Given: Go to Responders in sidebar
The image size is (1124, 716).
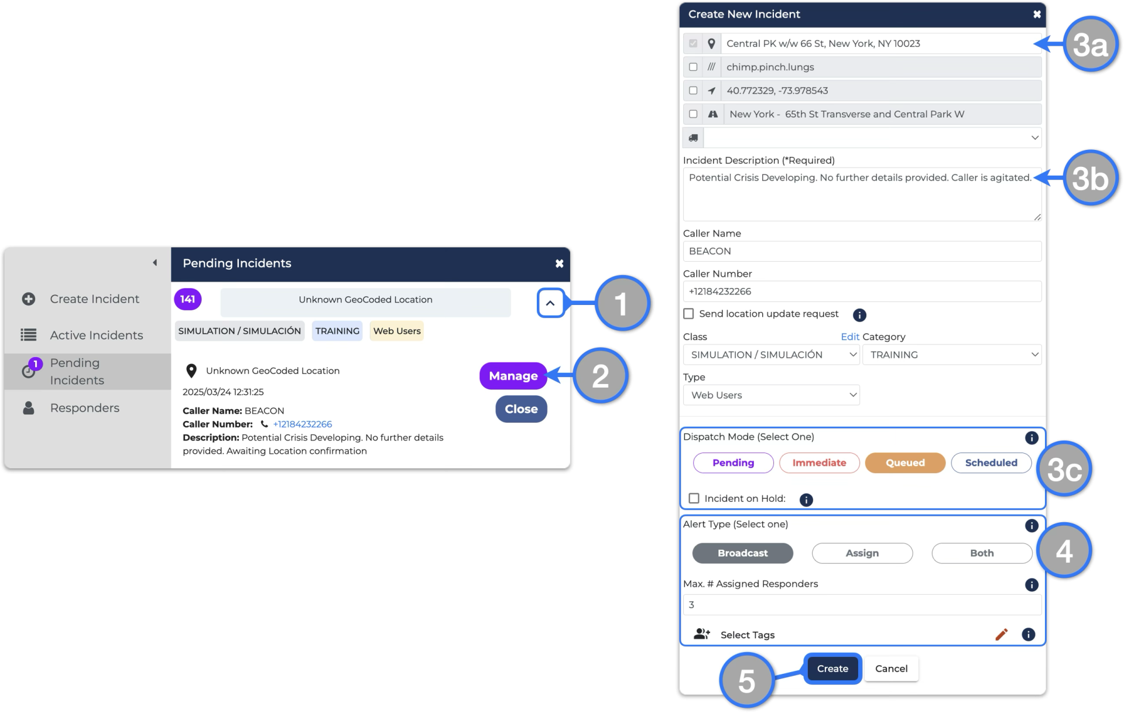Looking at the screenshot, I should [84, 408].
